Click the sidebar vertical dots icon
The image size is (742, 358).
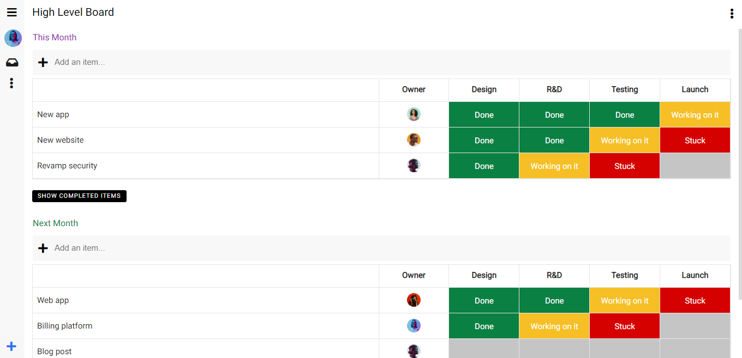(x=11, y=83)
